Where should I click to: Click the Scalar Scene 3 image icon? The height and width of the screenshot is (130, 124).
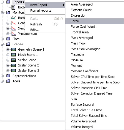14,71
